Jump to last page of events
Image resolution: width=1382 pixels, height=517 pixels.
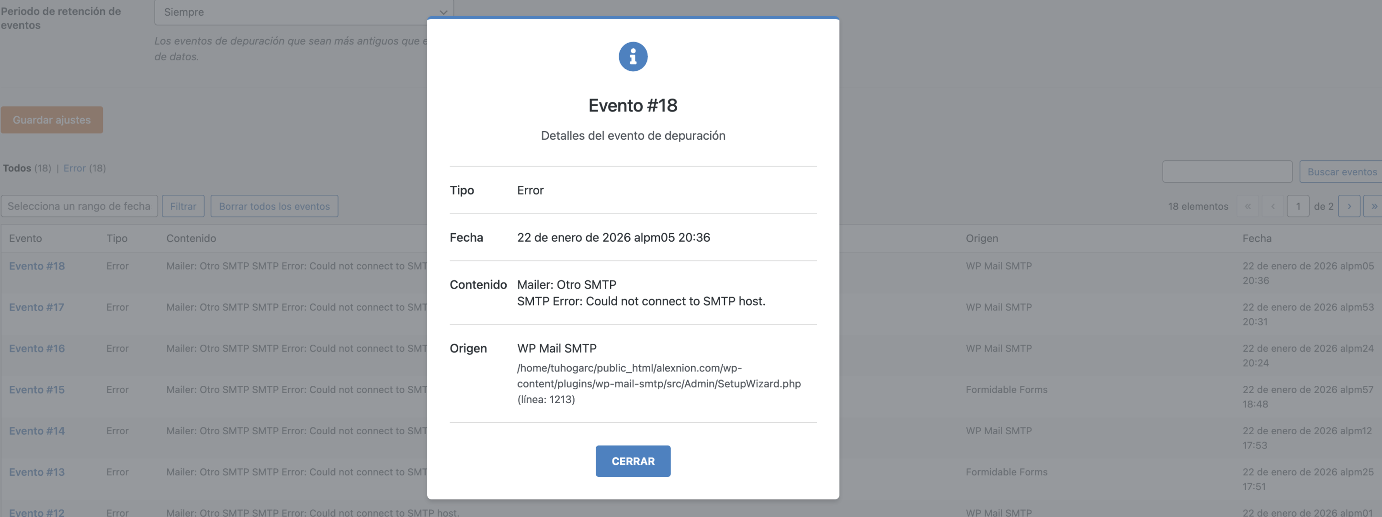click(x=1373, y=206)
